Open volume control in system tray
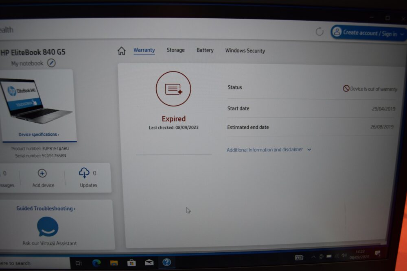 pos(344,256)
